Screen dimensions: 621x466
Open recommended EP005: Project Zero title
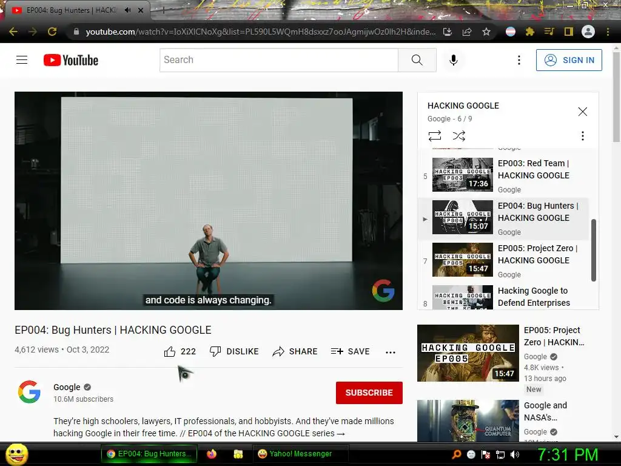pyautogui.click(x=554, y=336)
